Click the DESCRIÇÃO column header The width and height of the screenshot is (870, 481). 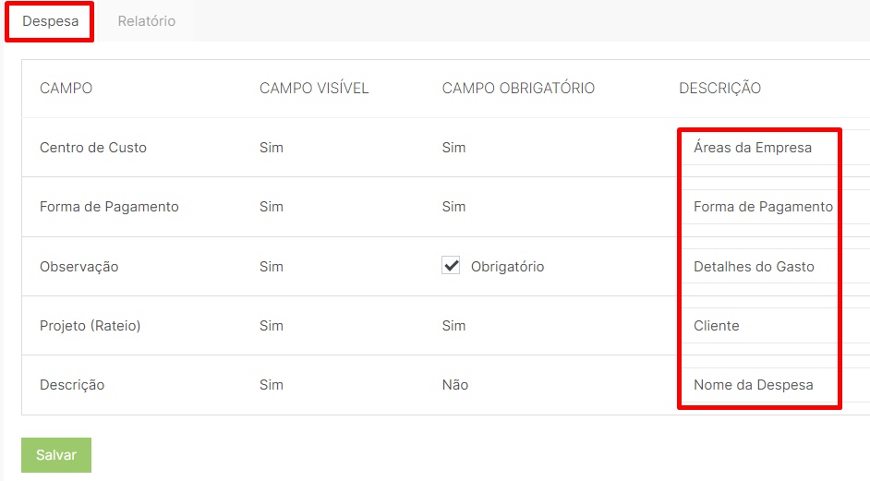[x=719, y=89]
